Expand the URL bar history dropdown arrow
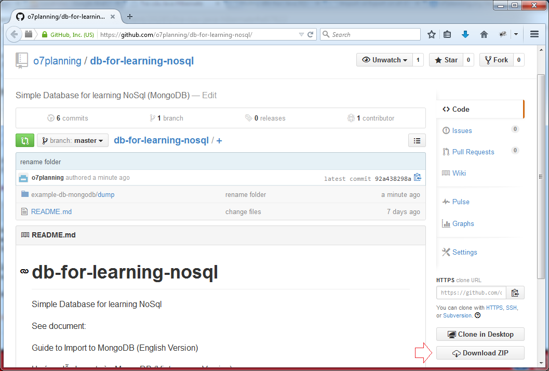The width and height of the screenshot is (549, 371). [301, 34]
